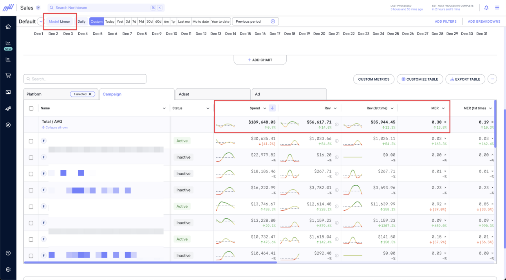Select the Year to date range
This screenshot has height=280, width=506.
220,22
